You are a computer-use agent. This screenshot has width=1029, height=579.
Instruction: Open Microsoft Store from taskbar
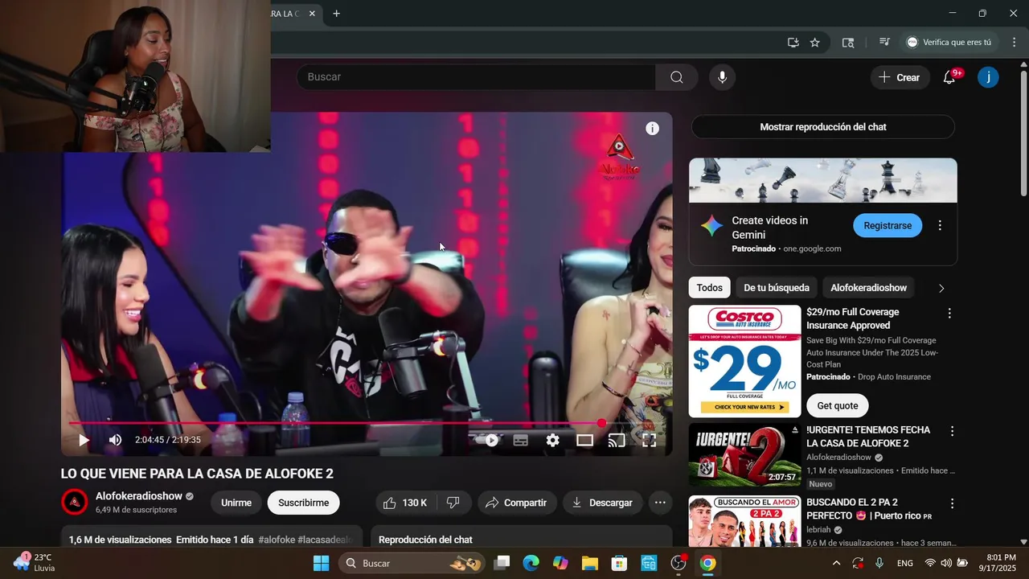(619, 563)
